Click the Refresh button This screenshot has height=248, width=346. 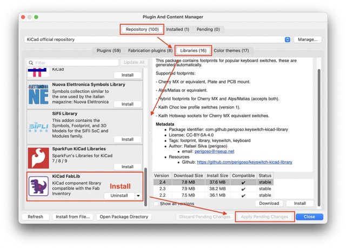(35, 217)
